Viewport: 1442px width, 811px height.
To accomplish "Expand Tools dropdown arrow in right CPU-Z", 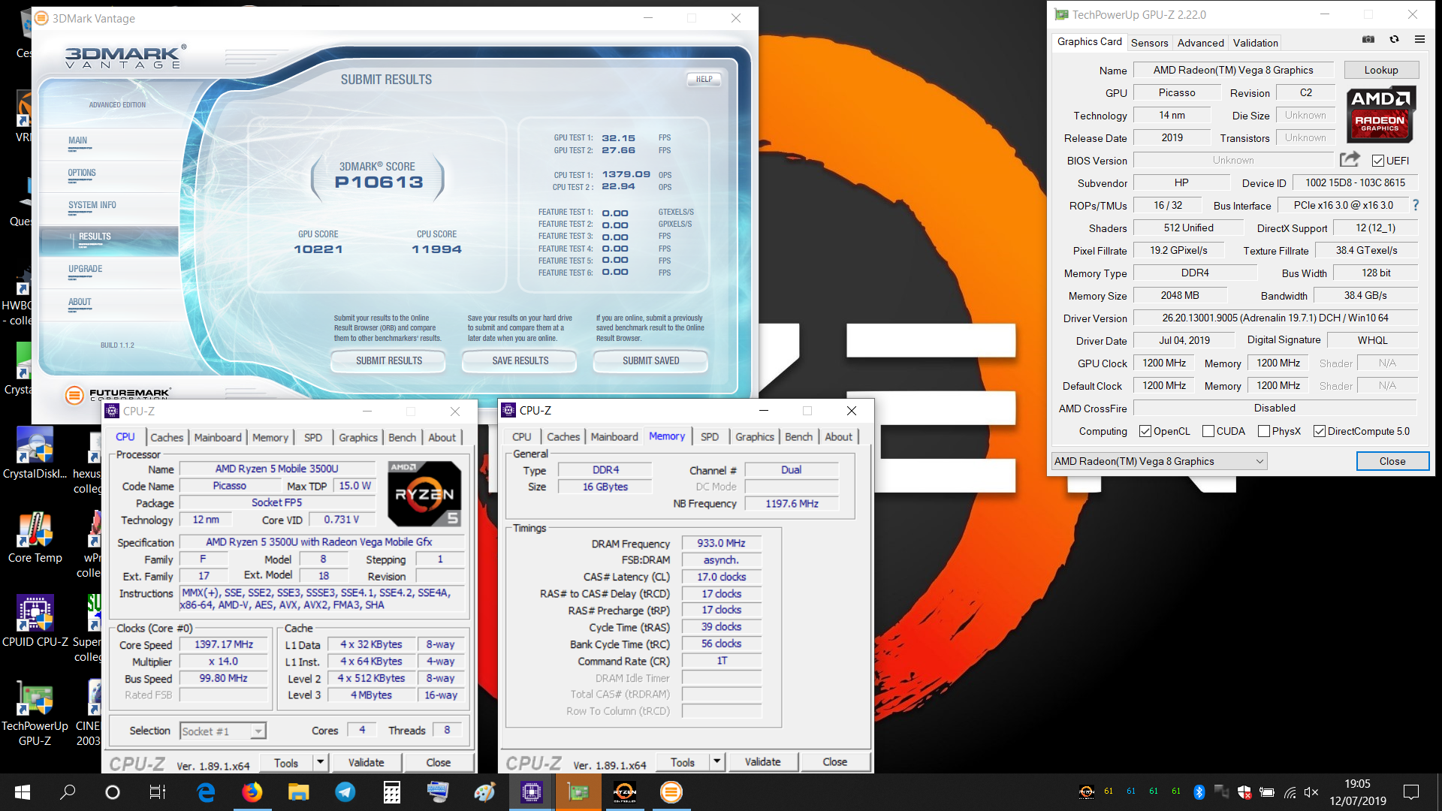I will tap(717, 761).
